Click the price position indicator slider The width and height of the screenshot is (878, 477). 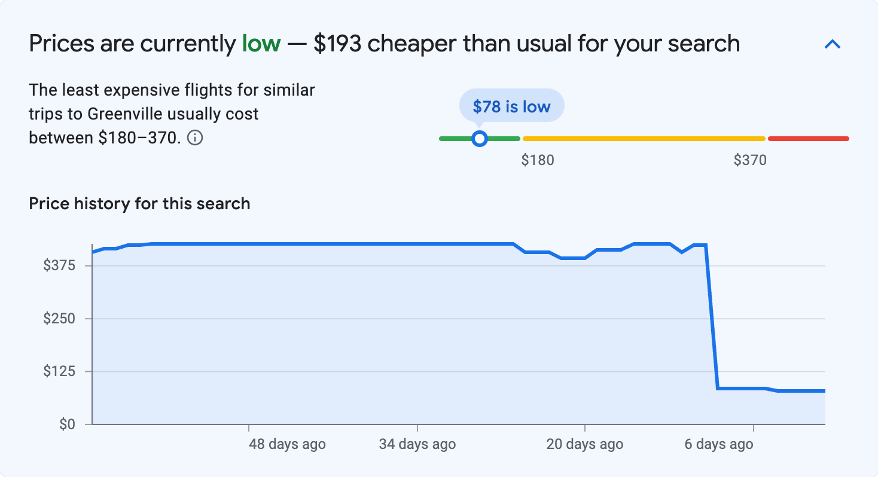pyautogui.click(x=479, y=138)
